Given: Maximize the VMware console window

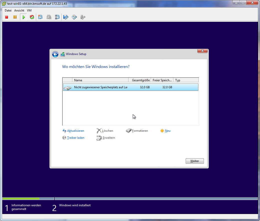Looking at the screenshot, I should [x=243, y=3].
